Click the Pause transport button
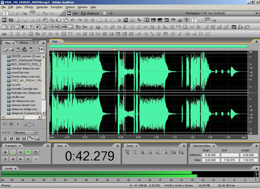 click(x=20, y=153)
